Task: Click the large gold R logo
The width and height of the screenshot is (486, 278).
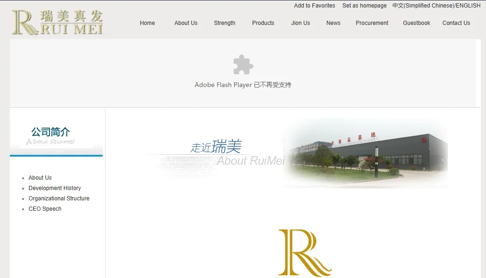Action: point(305,253)
